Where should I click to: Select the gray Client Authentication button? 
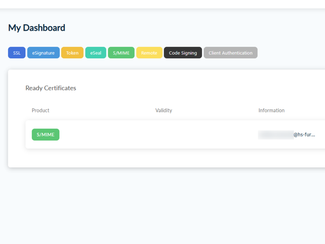[x=231, y=53]
